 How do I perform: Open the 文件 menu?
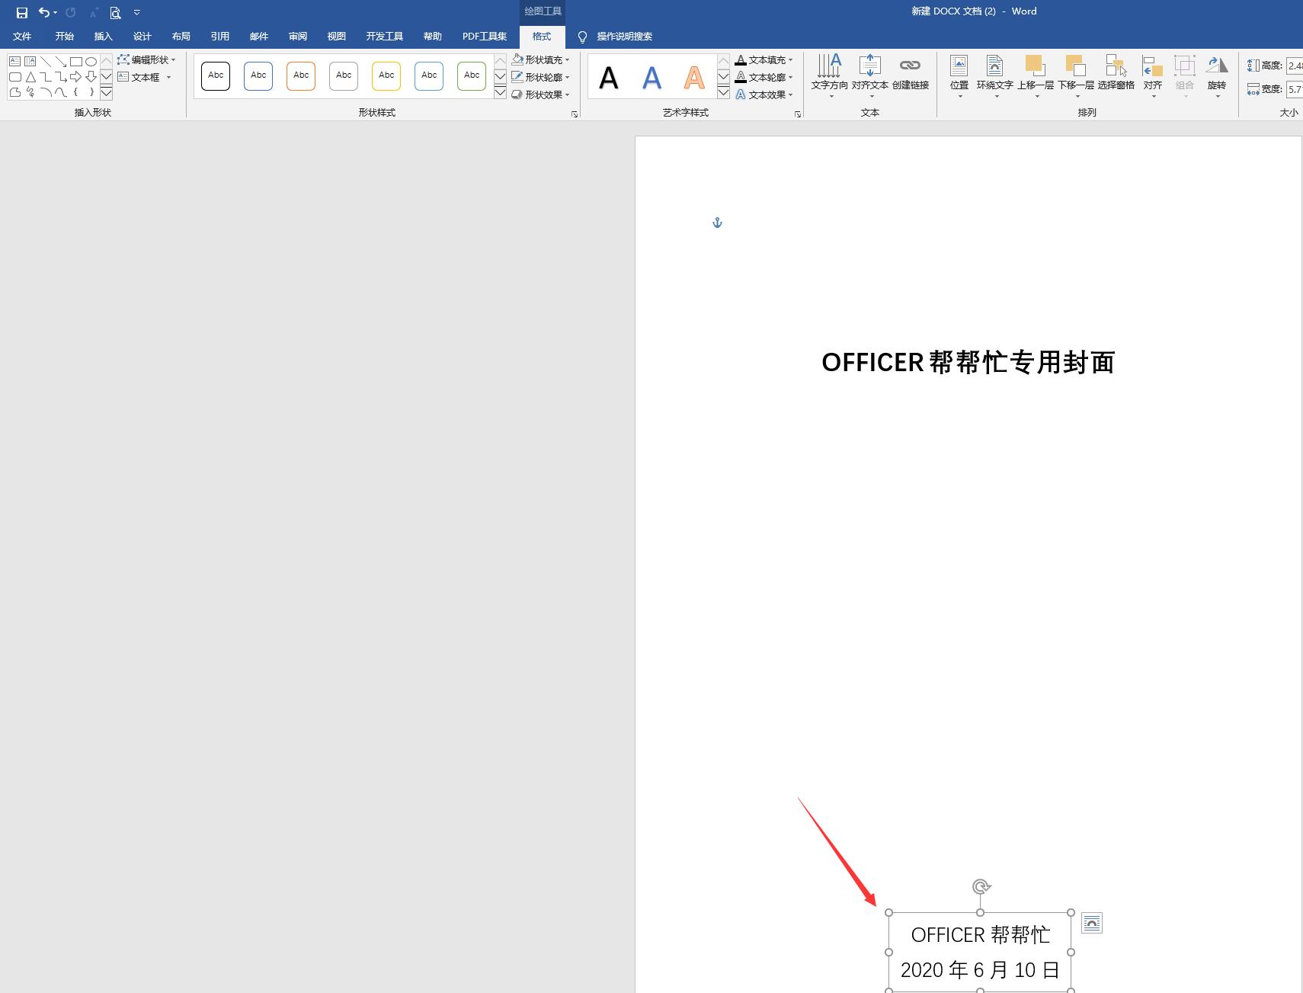point(22,36)
